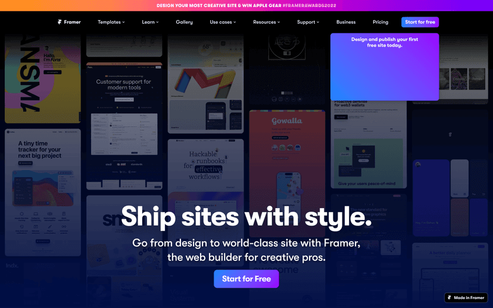This screenshot has height=308, width=493.
Task: Click the large Start for Free hero button
Action: point(246,279)
